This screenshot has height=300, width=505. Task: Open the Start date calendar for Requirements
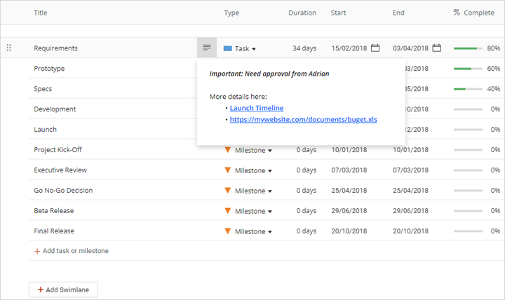coord(375,48)
